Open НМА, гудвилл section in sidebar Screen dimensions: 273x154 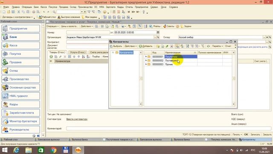(x=21, y=96)
